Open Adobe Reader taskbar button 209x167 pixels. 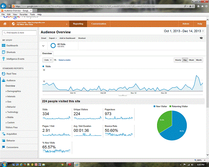[x=70, y=165]
